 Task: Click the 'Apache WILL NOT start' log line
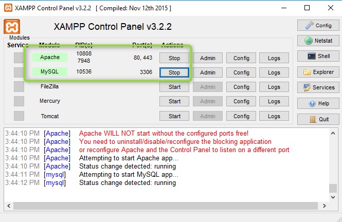164,133
